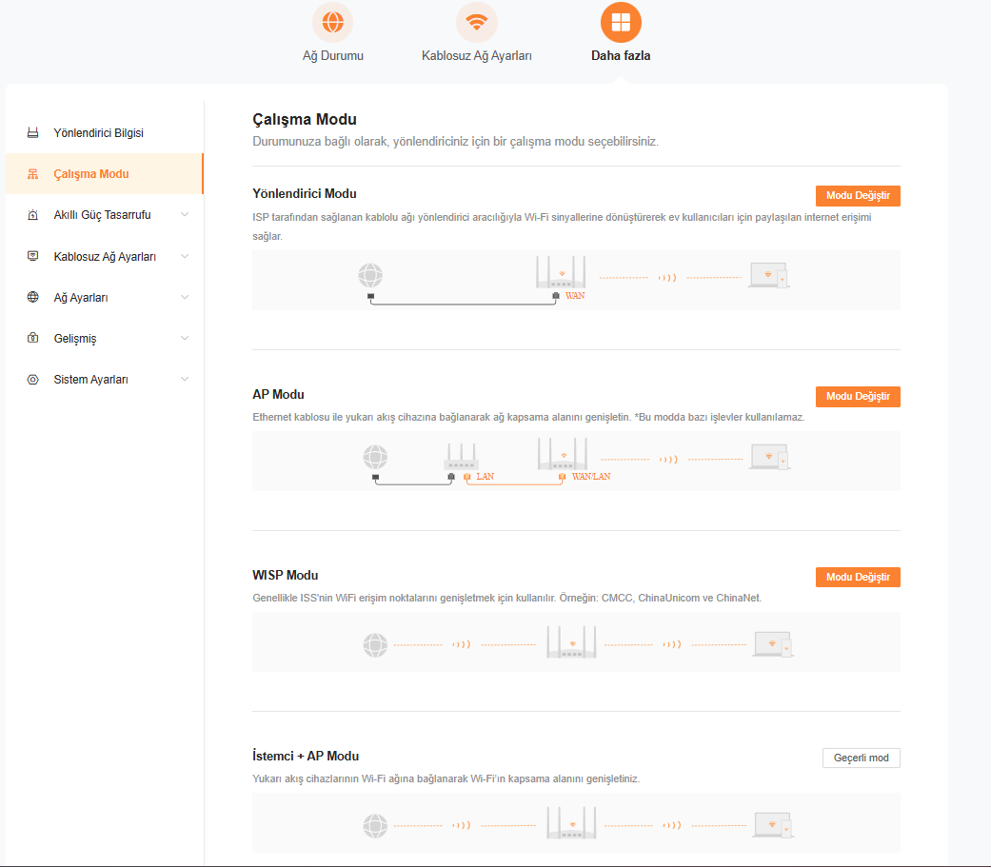Click the Çalışma Modu page subtitle
991x867 pixels.
[x=455, y=142]
